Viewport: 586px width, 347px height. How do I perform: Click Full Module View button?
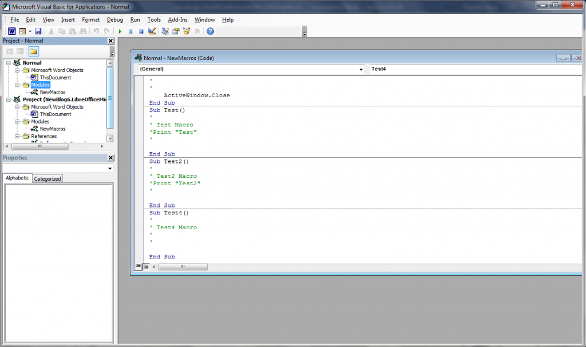(146, 267)
